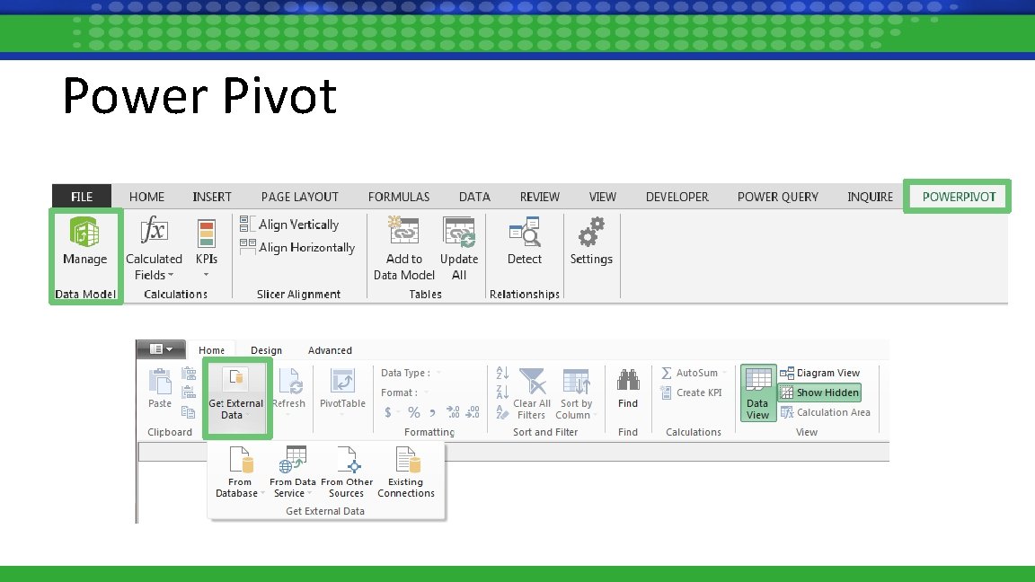This screenshot has height=582, width=1035.
Task: Switch to VIEW tab
Action: tap(603, 197)
